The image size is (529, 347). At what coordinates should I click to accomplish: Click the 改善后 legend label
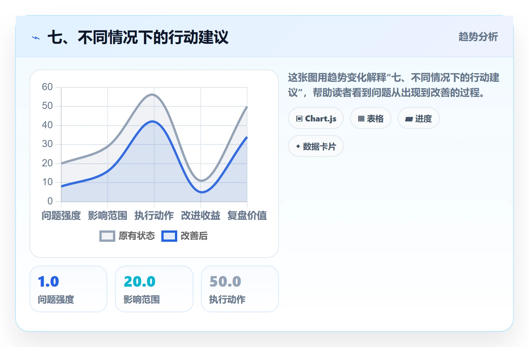194,236
